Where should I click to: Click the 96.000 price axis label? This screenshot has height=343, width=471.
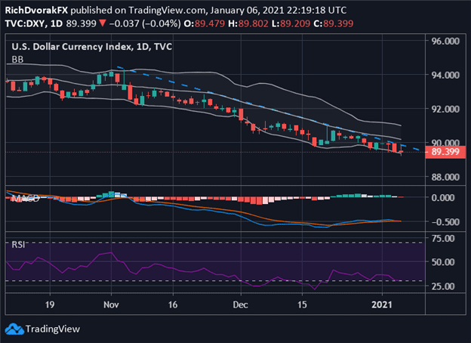pos(445,42)
